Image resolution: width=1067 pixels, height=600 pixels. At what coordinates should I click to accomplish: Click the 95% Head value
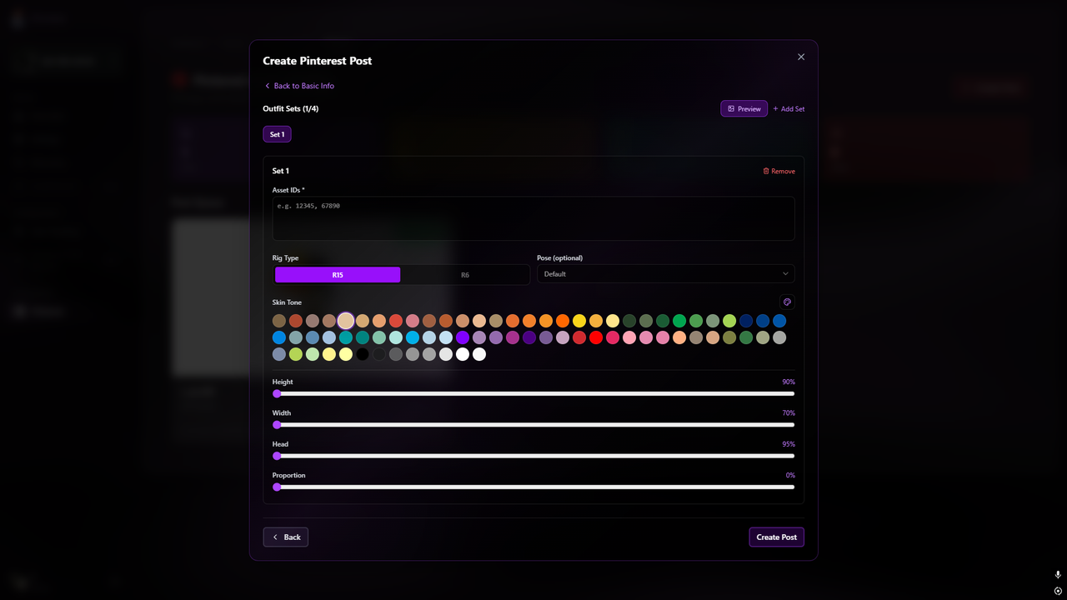pyautogui.click(x=789, y=444)
